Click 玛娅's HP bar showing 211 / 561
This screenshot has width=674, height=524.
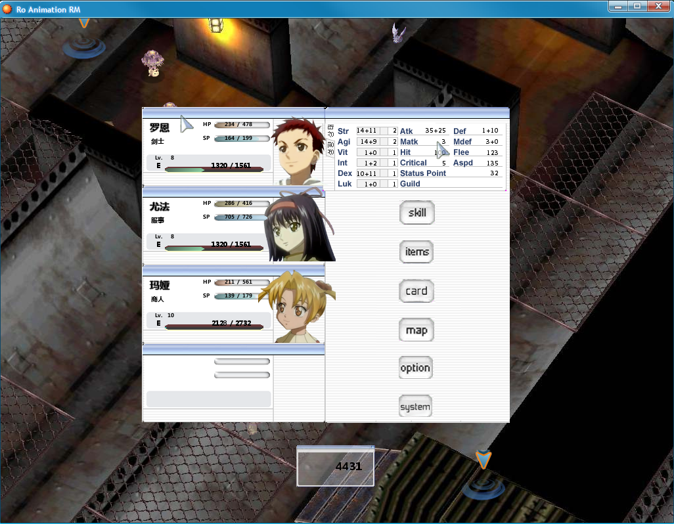pyautogui.click(x=242, y=282)
